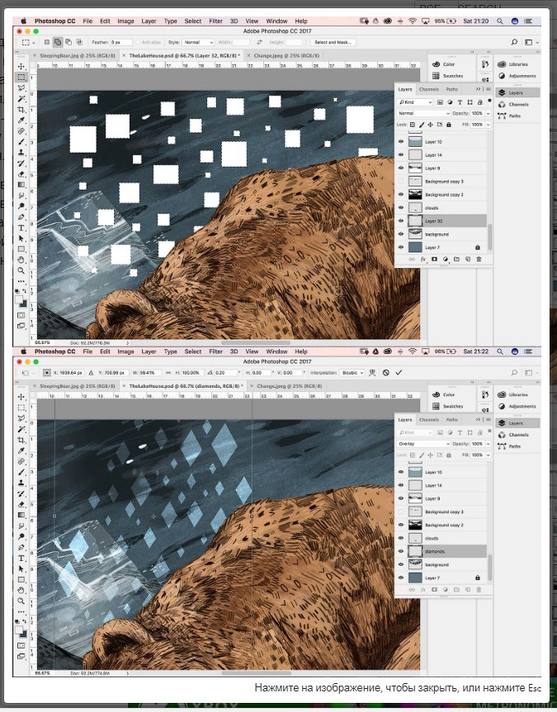Select Dodge tool in lower window

coord(21,537)
